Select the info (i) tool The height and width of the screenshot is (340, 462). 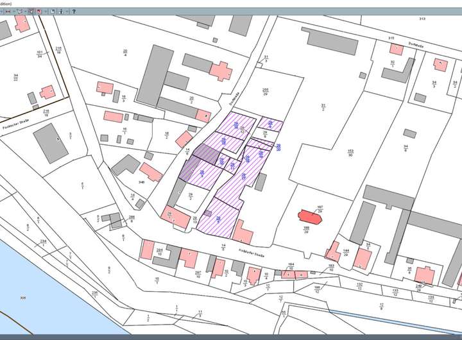pyautogui.click(x=61, y=12)
